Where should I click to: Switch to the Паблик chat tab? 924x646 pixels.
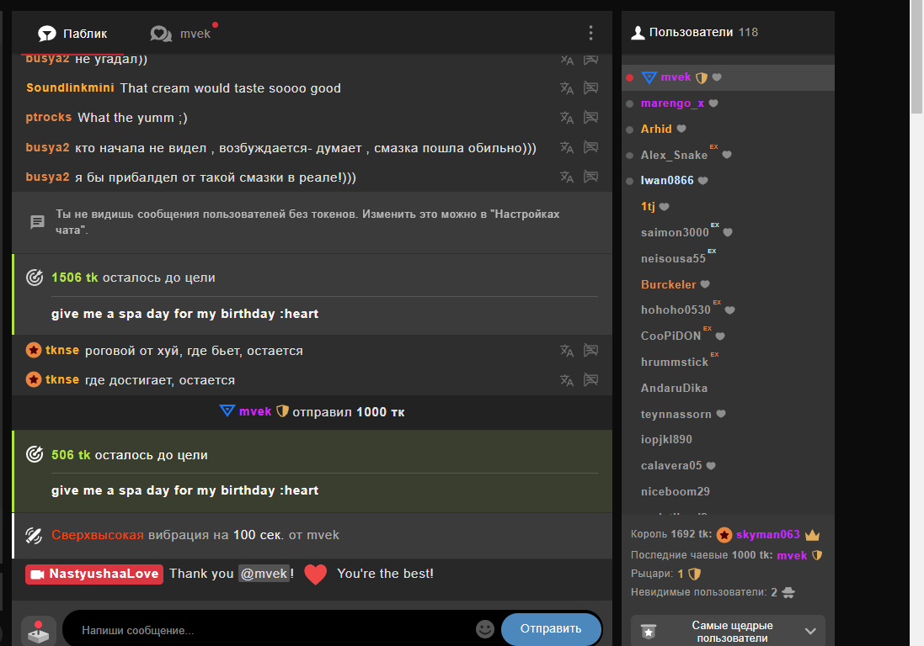[x=72, y=34]
